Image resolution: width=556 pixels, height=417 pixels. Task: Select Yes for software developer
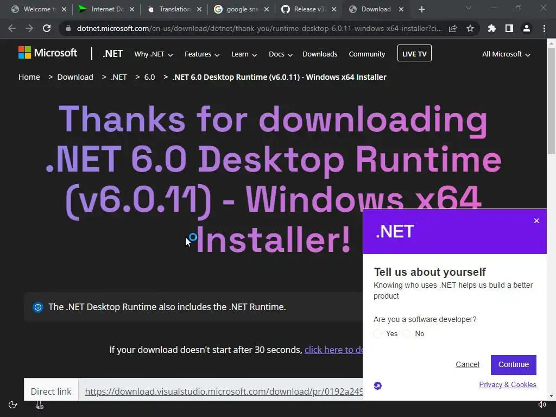click(x=378, y=334)
